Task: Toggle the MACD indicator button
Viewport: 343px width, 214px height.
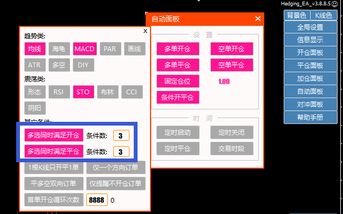Action: 85,49
